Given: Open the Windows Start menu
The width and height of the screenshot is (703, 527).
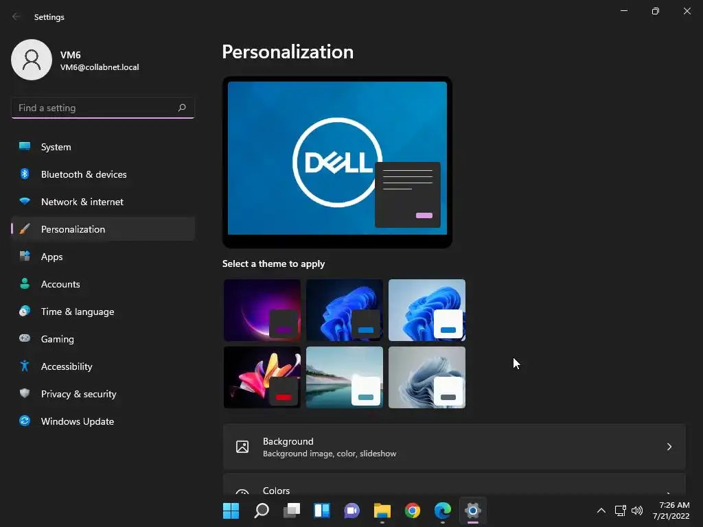Looking at the screenshot, I should (x=231, y=511).
